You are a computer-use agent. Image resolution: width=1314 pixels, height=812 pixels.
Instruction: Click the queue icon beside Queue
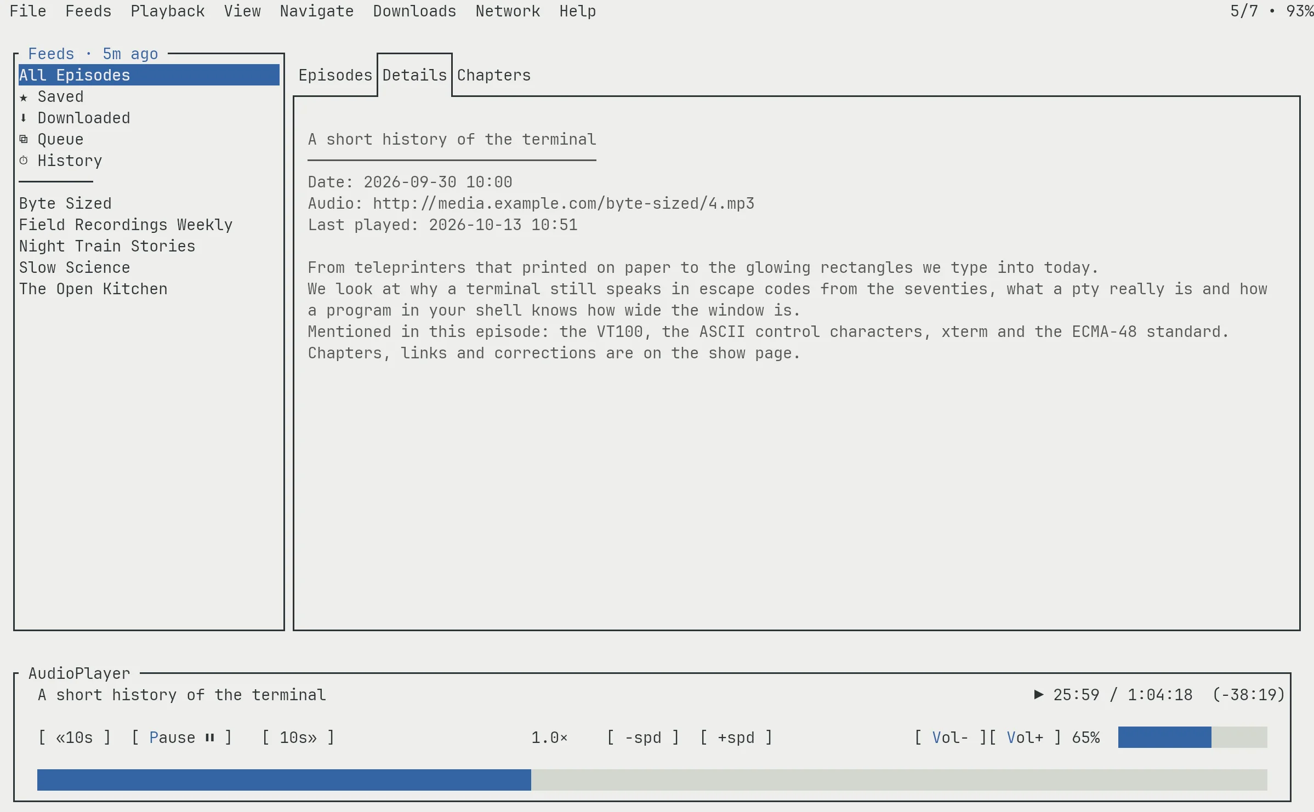coord(24,139)
